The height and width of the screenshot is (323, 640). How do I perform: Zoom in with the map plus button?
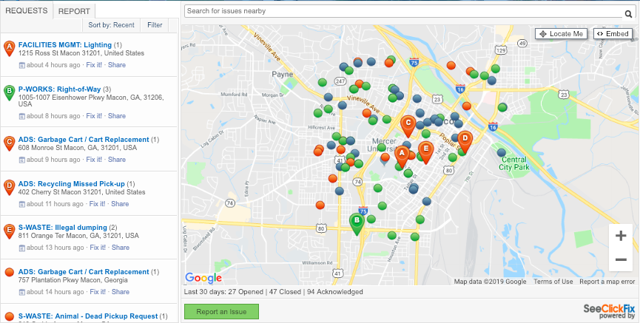[x=621, y=236]
